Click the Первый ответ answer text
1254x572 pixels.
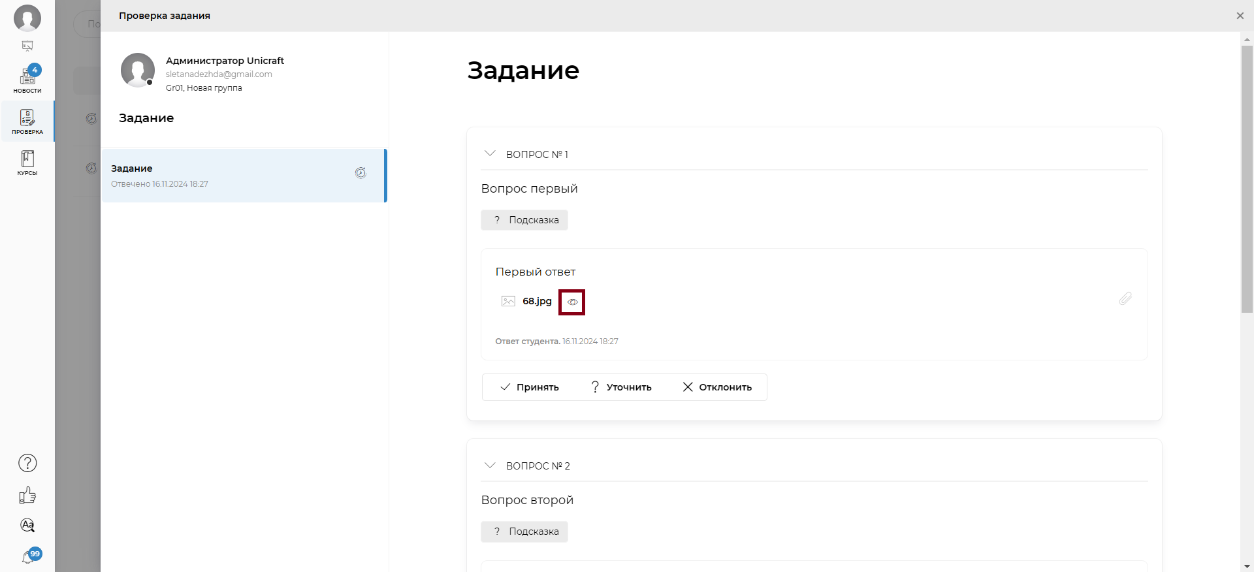click(536, 272)
